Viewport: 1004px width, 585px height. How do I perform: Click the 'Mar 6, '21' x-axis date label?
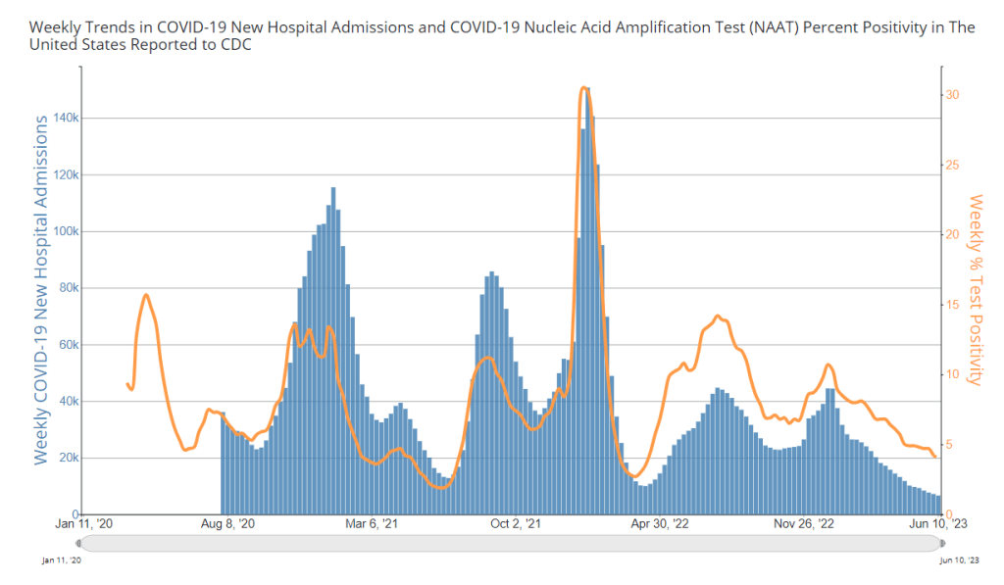(369, 525)
